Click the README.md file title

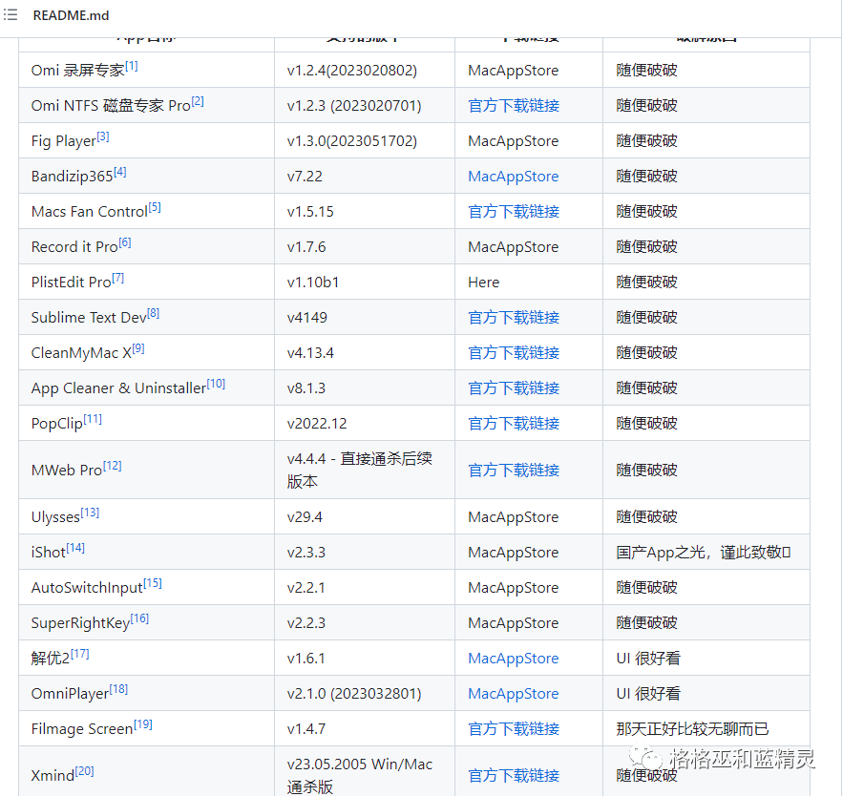click(x=71, y=15)
